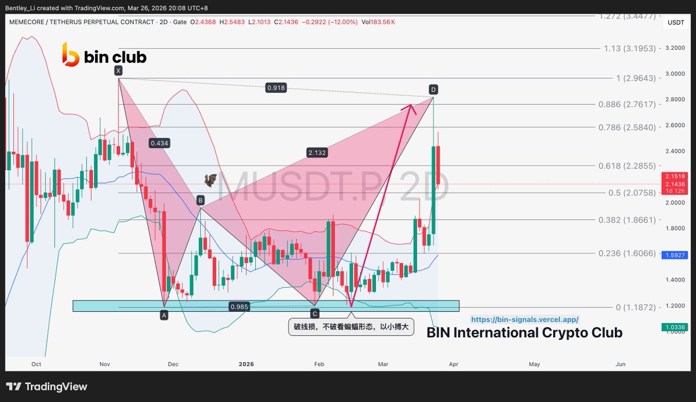The height and width of the screenshot is (402, 696).
Task: Click the Bentley_Li created with TradingView.com header
Action: [x=106, y=8]
